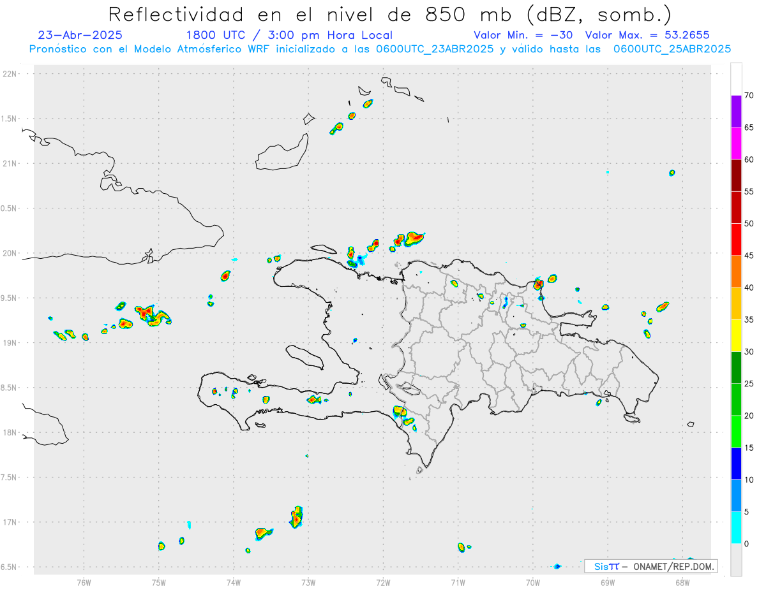Click the '71W' longitude axis label
This screenshot has width=766, height=591.
[458, 581]
